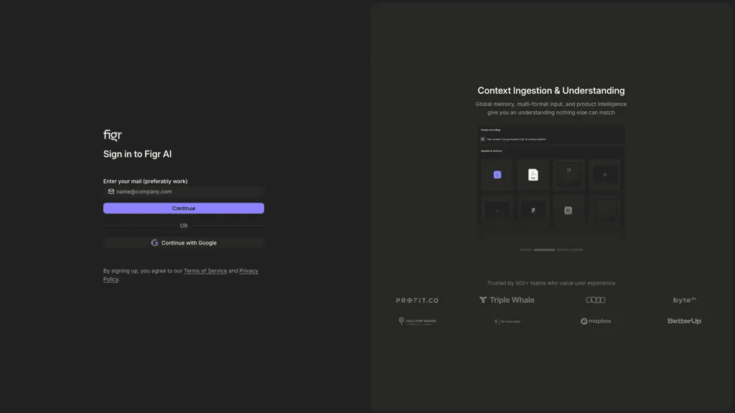The height and width of the screenshot is (413, 735).
Task: Click the Figma logo tile
Action: tap(533, 210)
